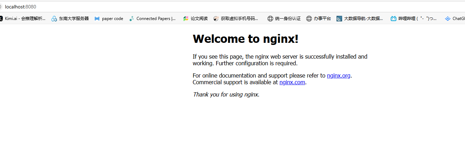Follow the nginx.org link
465x153 pixels.
click(339, 75)
